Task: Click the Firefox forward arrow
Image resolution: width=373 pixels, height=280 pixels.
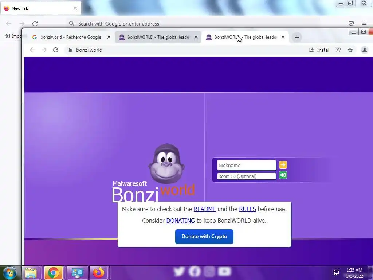Action: click(22, 23)
